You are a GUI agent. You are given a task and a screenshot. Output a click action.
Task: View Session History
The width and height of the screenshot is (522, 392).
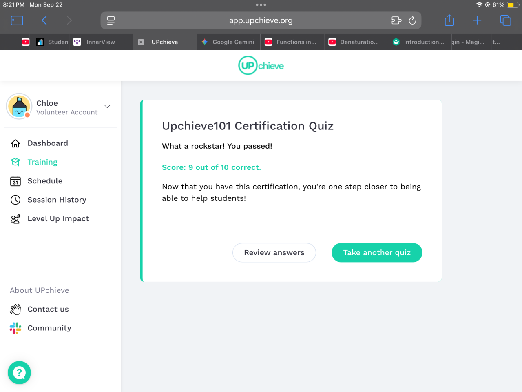tap(57, 200)
